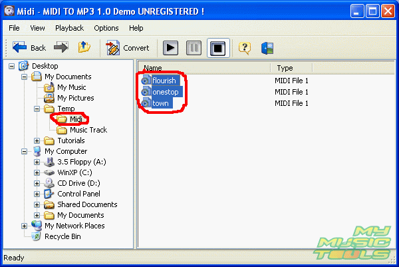Start playback with the Play button
The image size is (399, 267).
tap(170, 48)
